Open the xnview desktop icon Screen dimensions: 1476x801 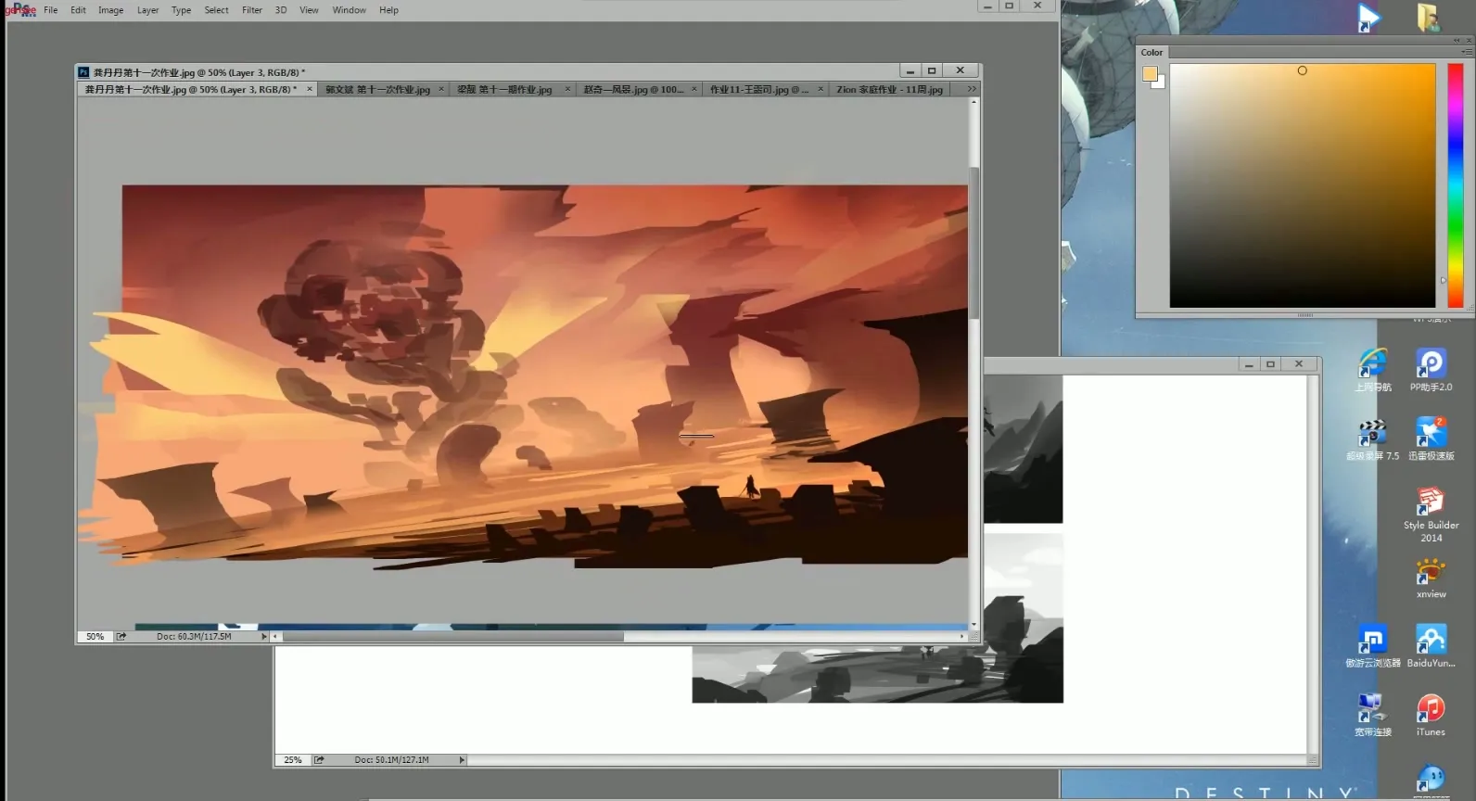(x=1431, y=578)
